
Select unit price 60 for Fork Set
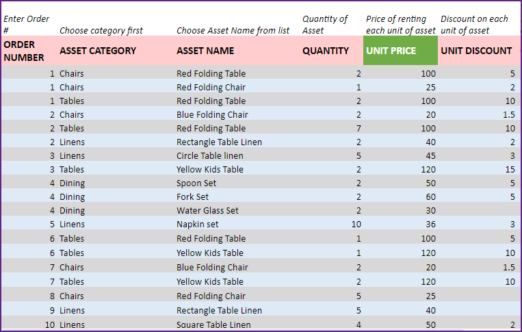coord(400,196)
